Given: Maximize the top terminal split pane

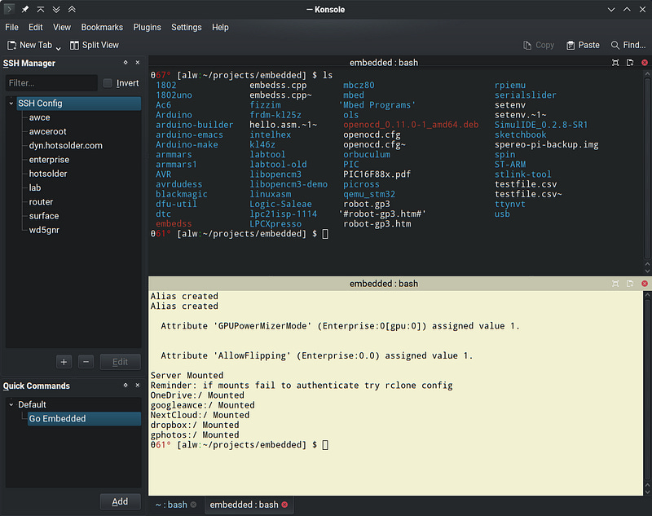Looking at the screenshot, I should [x=615, y=63].
